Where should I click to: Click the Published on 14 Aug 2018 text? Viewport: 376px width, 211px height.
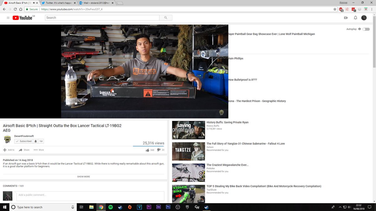click(18, 160)
